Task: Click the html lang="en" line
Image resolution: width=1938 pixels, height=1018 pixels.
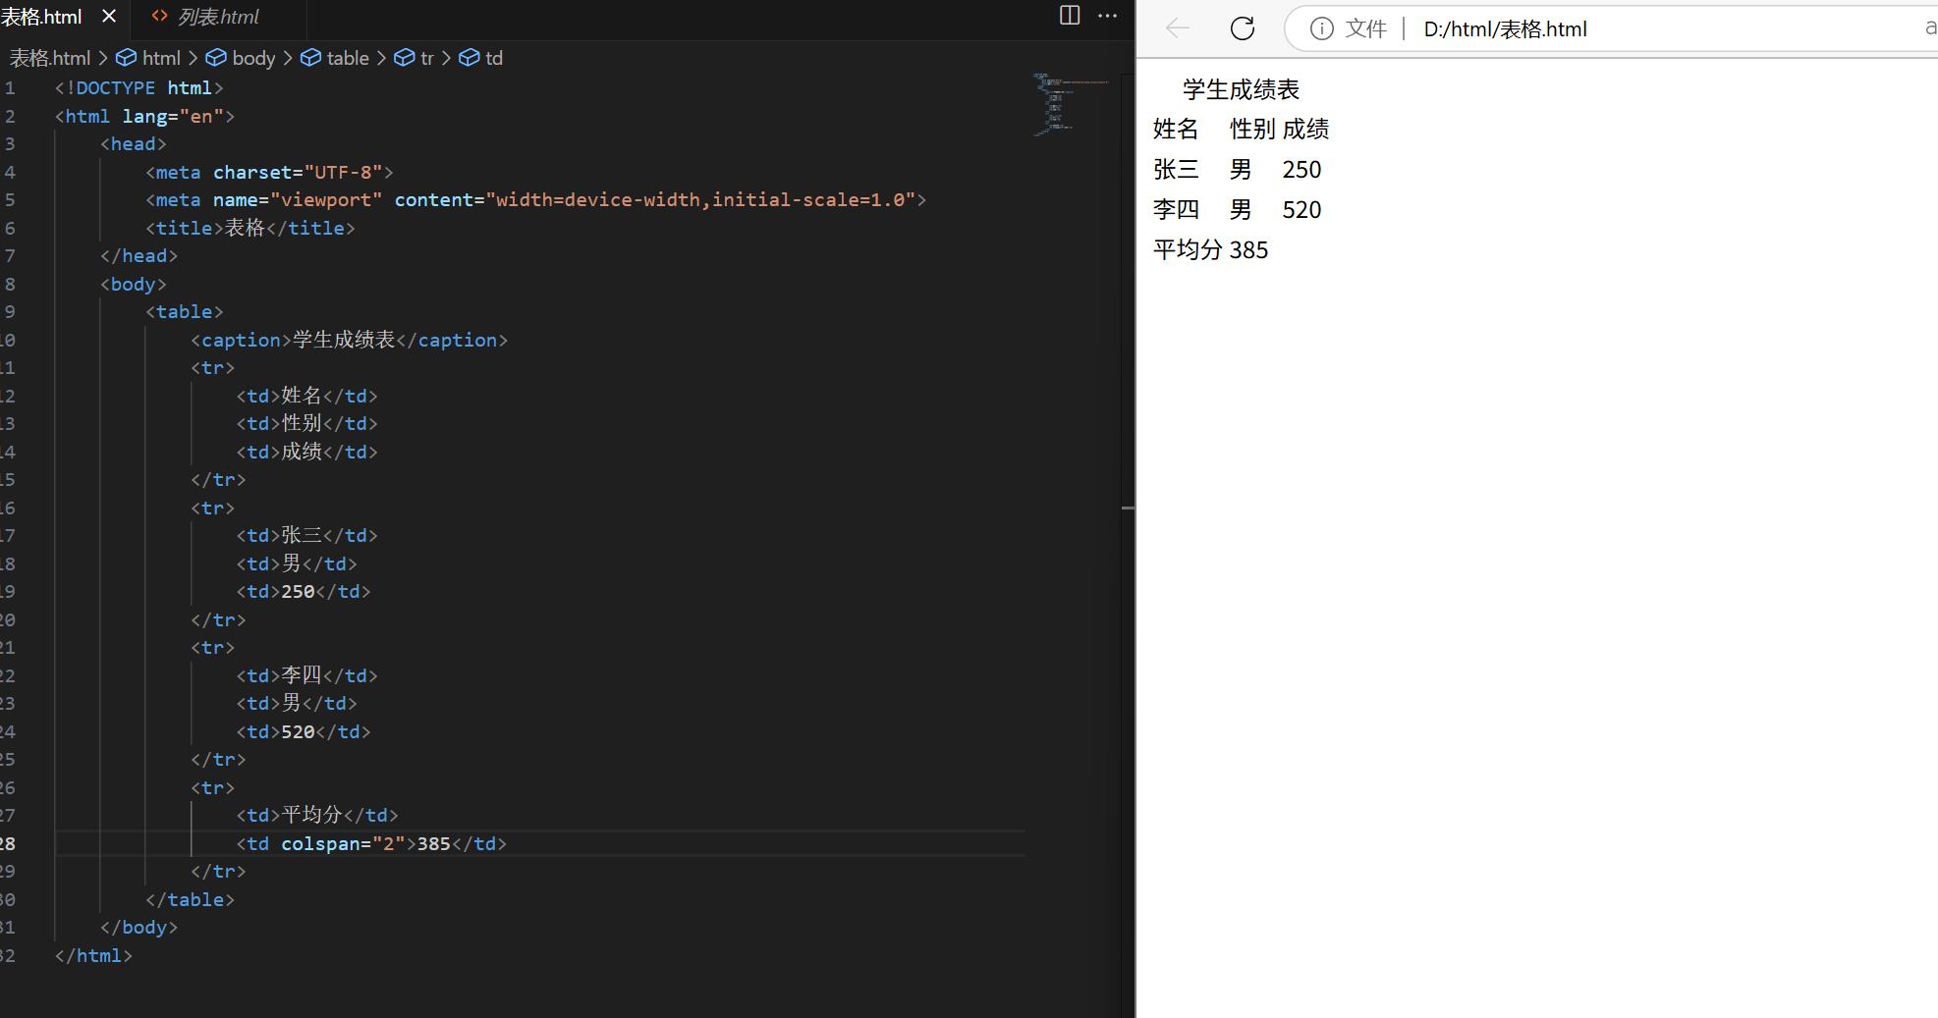Action: pyautogui.click(x=144, y=116)
